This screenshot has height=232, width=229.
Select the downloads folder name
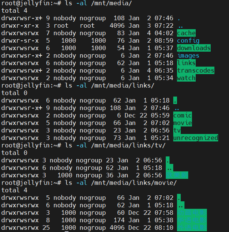click(x=193, y=48)
